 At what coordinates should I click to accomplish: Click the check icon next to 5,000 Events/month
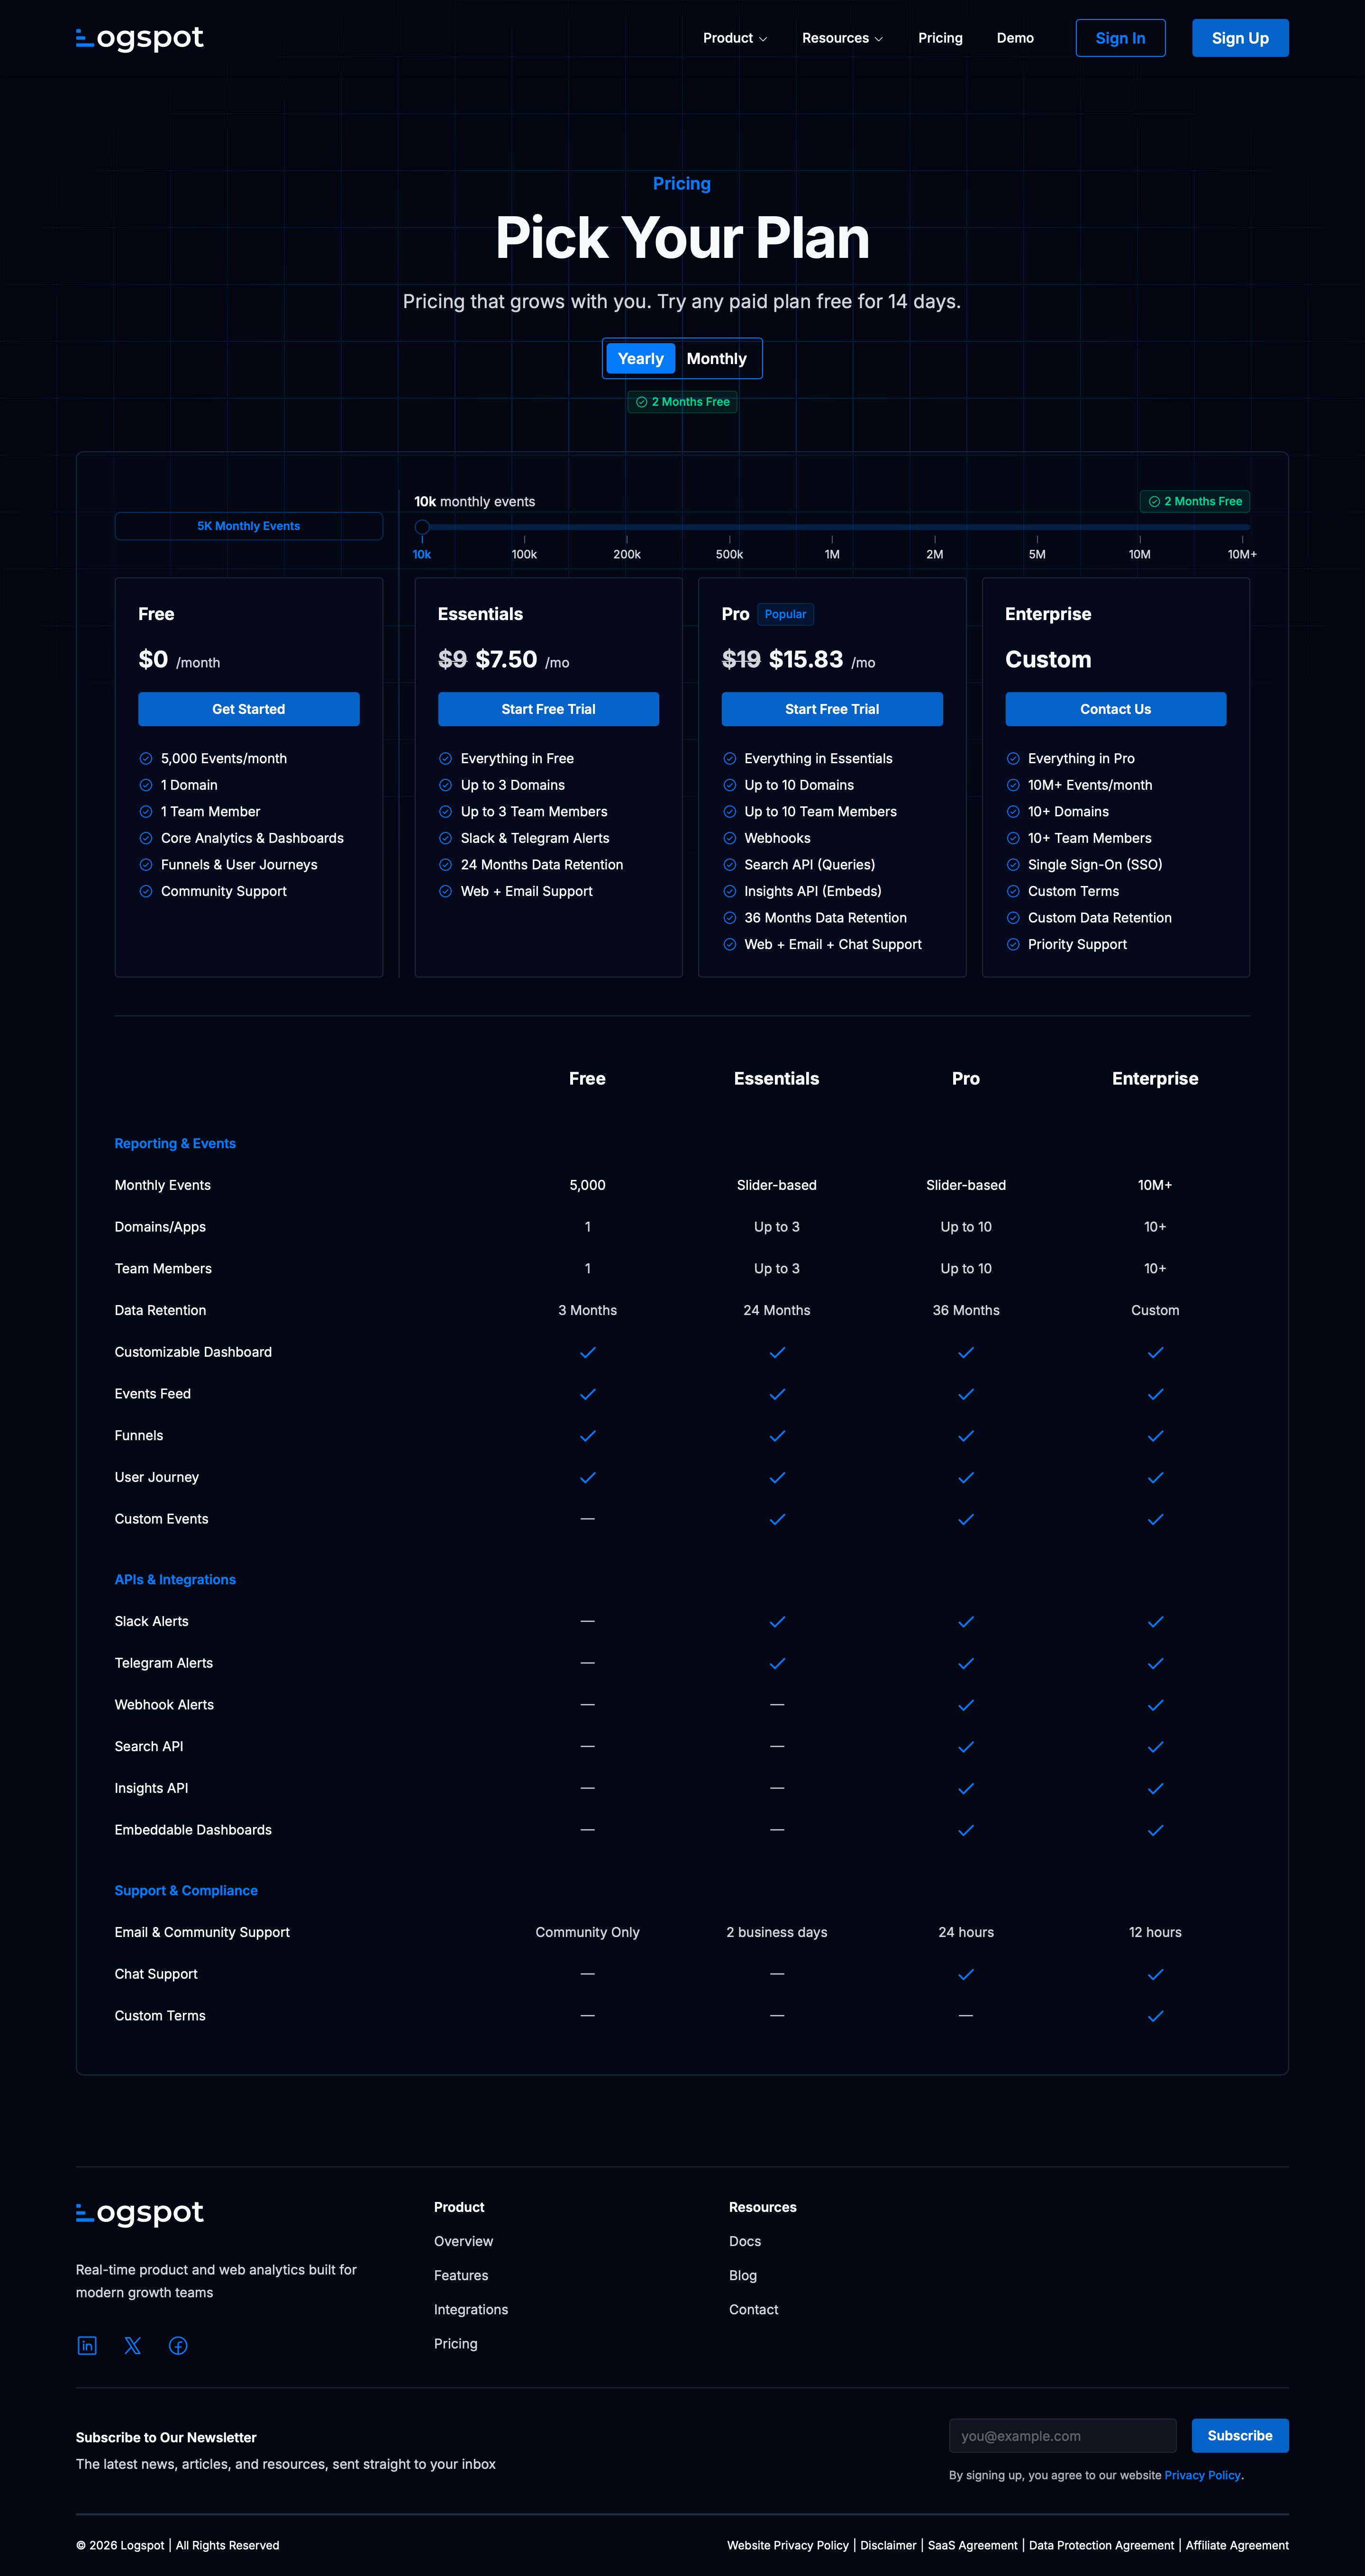pyautogui.click(x=146, y=759)
